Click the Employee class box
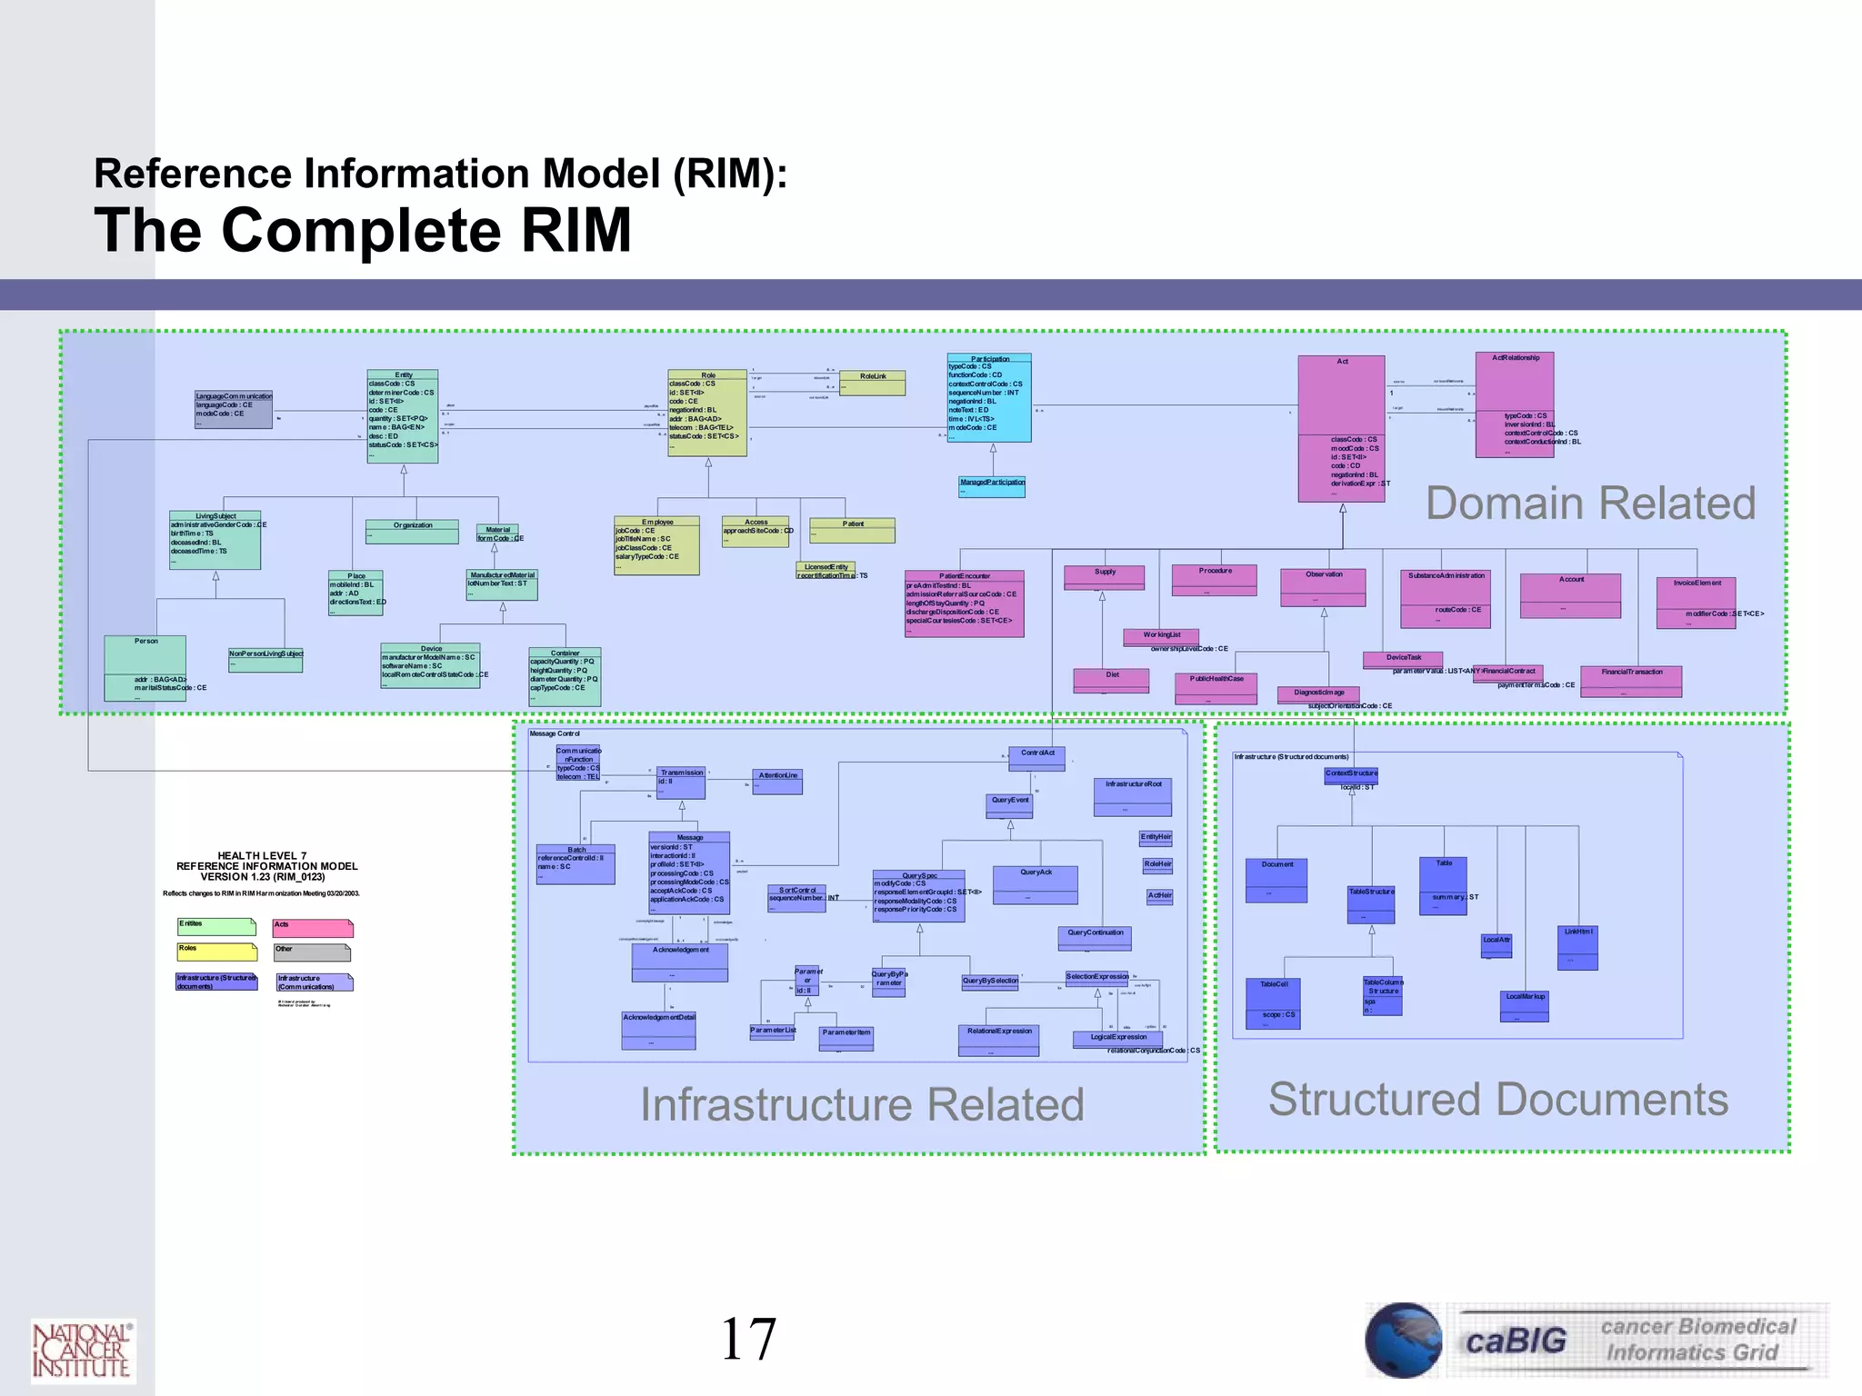This screenshot has width=1862, height=1396. click(656, 545)
